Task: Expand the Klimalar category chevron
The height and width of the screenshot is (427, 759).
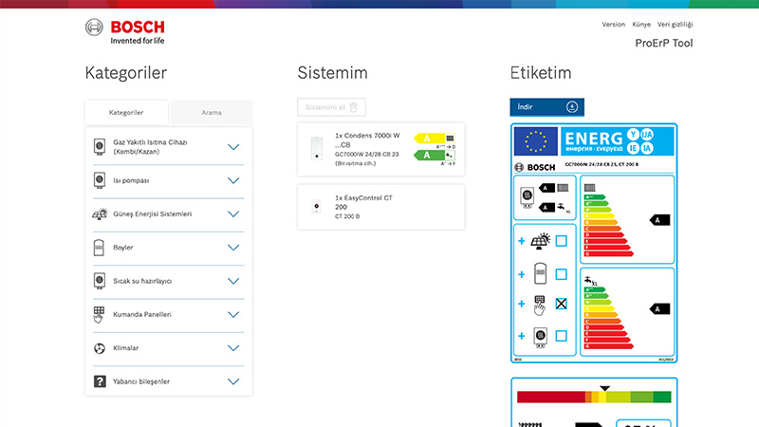Action: pos(233,348)
